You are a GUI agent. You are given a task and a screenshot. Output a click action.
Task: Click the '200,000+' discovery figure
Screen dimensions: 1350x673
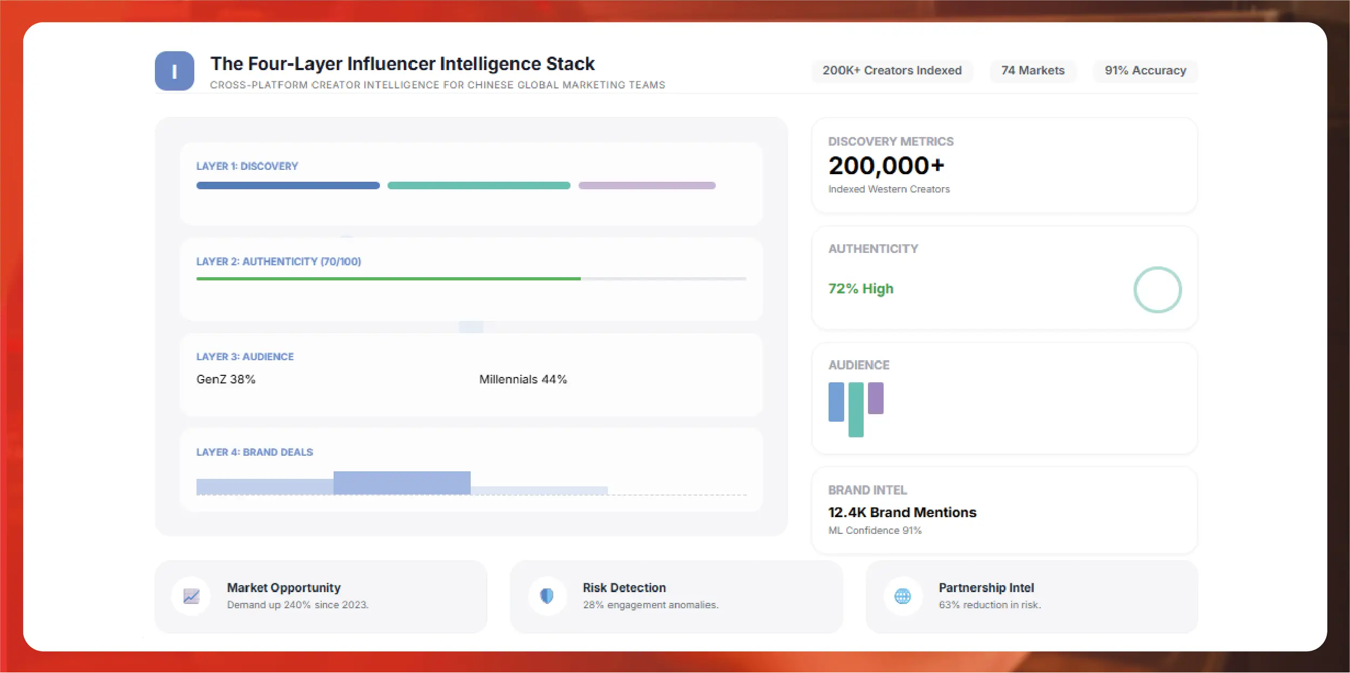click(x=886, y=166)
